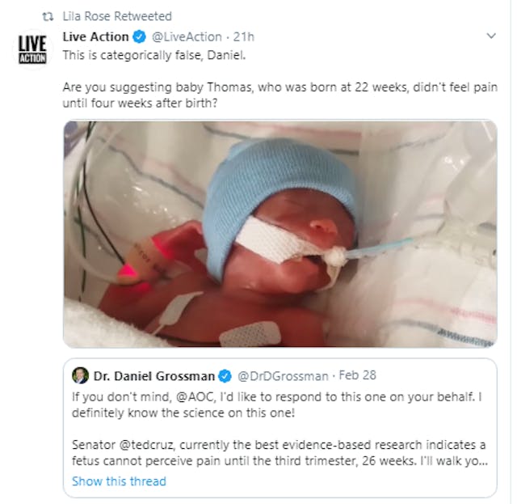Visit the @LiveAction handle

pyautogui.click(x=187, y=37)
